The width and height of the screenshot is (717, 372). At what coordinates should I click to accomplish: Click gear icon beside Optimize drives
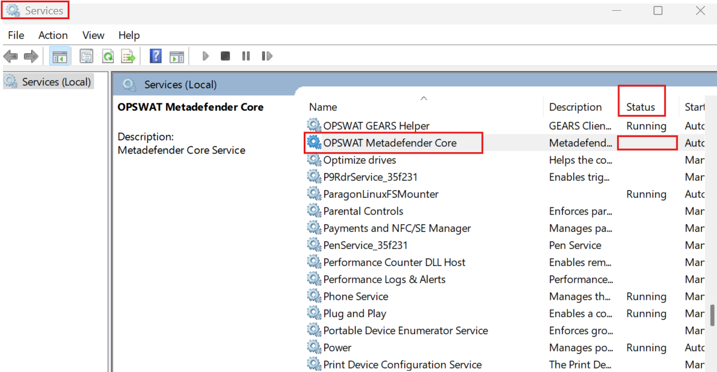click(x=314, y=159)
